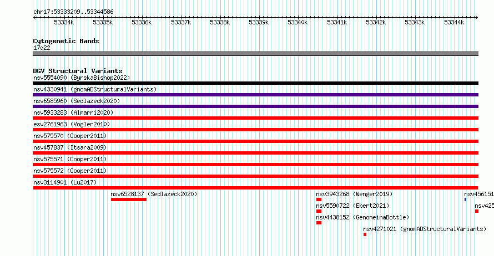Select the small red nsv5590722 feature
This screenshot has width=494, height=256.
(x=319, y=211)
